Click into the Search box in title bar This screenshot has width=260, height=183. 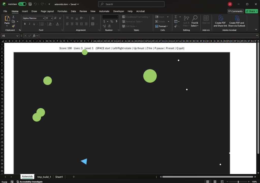(x=131, y=4)
